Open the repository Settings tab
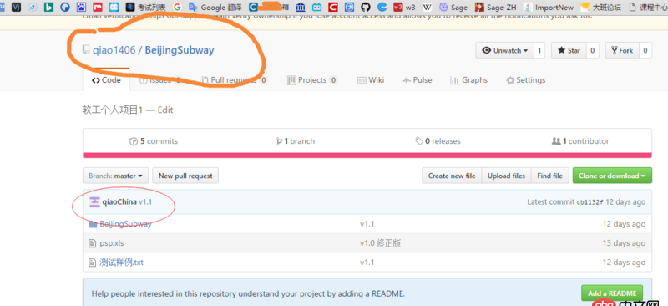The image size is (668, 306). (525, 80)
